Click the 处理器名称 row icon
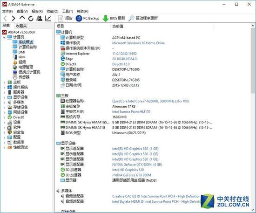The image size is (256, 213). [63, 101]
